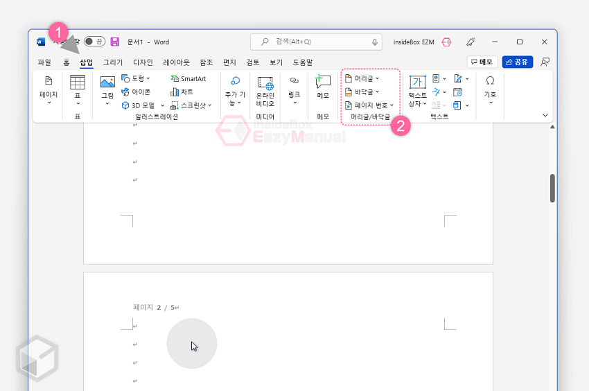This screenshot has height=391, width=589.
Task: Expand the 3D 모델 dropdown arrow
Action: (x=163, y=105)
